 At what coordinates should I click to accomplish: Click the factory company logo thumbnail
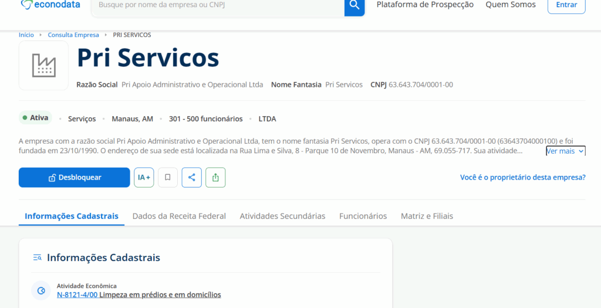(43, 65)
